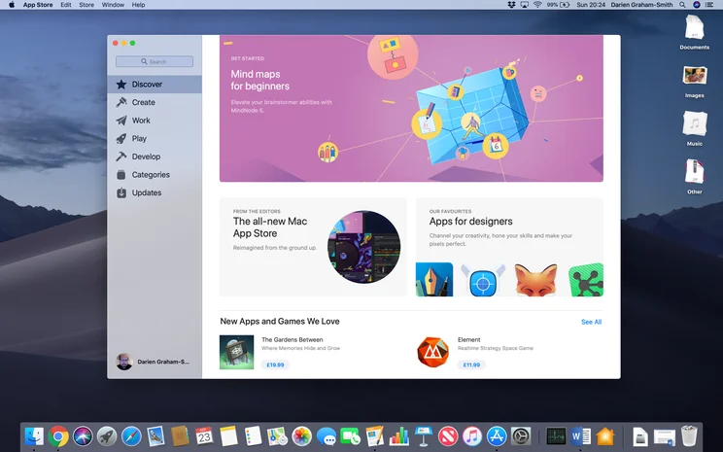Screen dimensions: 723x452
Task: Open Notification Centre list icon
Action: pyautogui.click(x=709, y=5)
